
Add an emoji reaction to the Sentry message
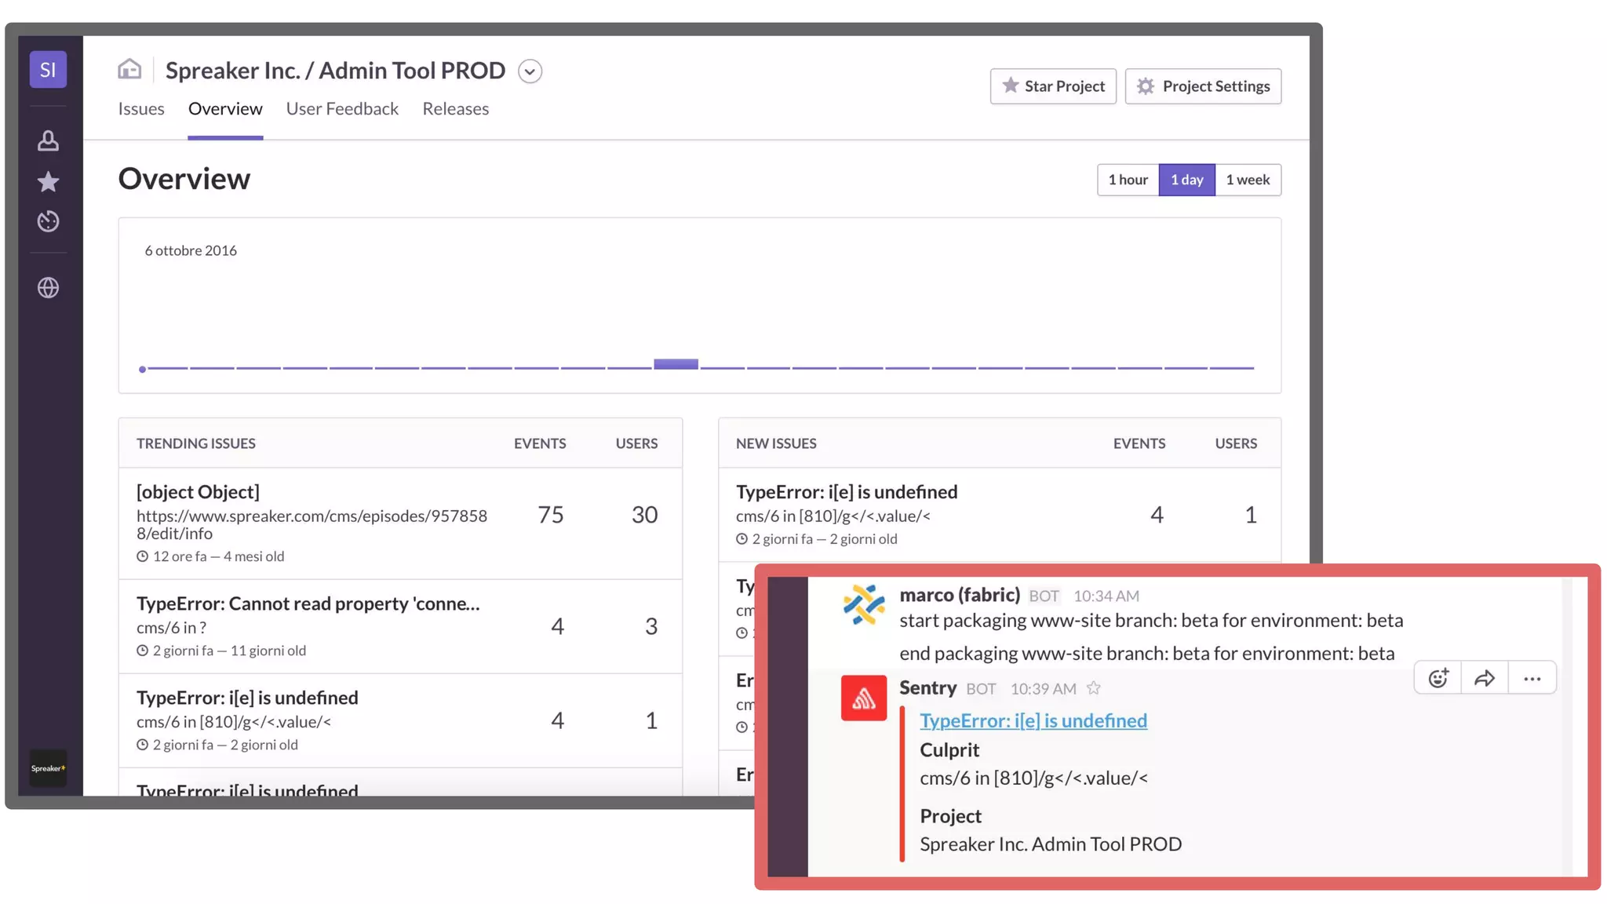[x=1438, y=679]
